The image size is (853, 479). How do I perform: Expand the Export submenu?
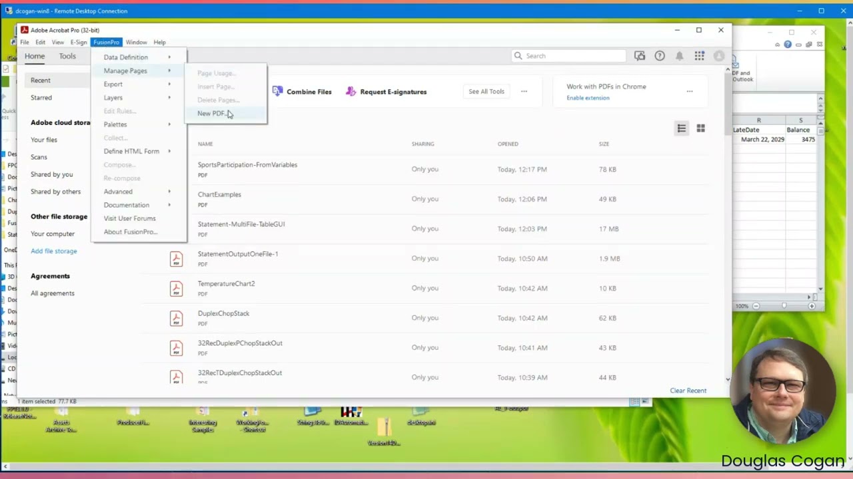coord(138,84)
